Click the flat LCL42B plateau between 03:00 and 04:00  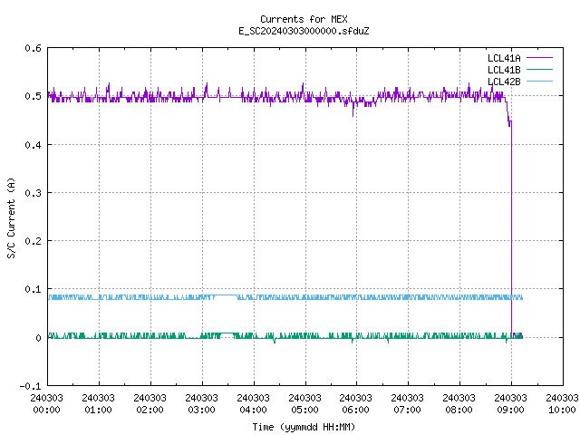[226, 295]
